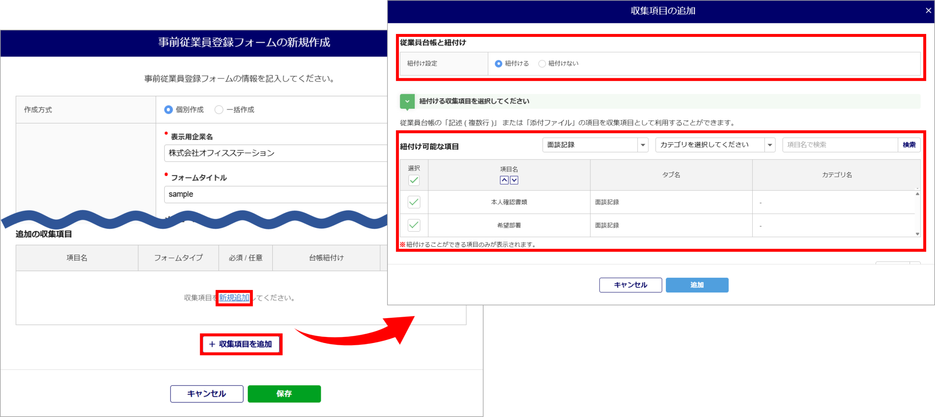Viewport: 935px width, 417px height.
Task: Click the 検索 button
Action: 909,145
